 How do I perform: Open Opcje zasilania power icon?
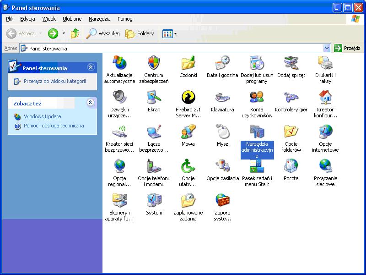(x=222, y=166)
